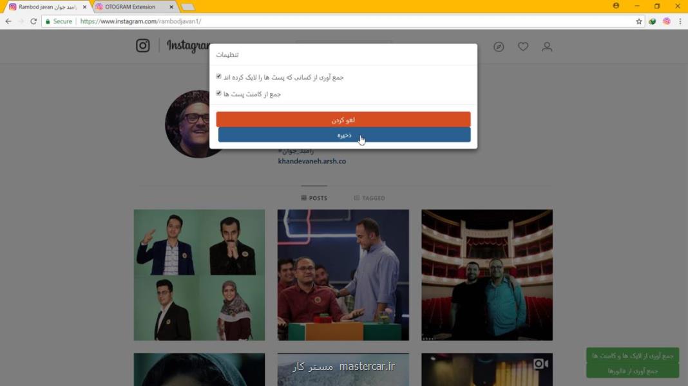Click the Instagram wordmark logo
Image resolution: width=688 pixels, height=386 pixels.
click(188, 46)
